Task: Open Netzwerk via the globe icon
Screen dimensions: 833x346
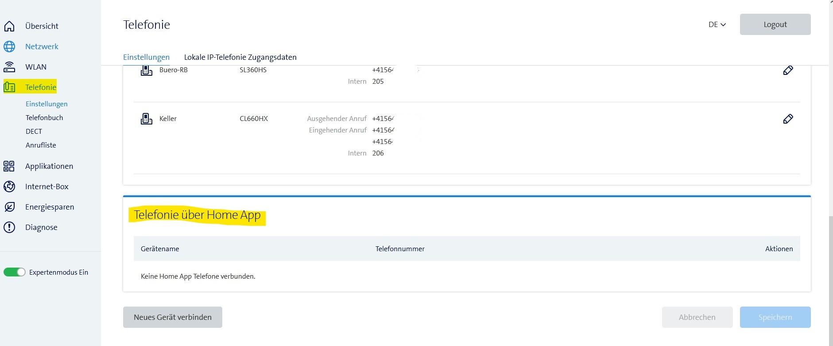Action: click(9, 47)
